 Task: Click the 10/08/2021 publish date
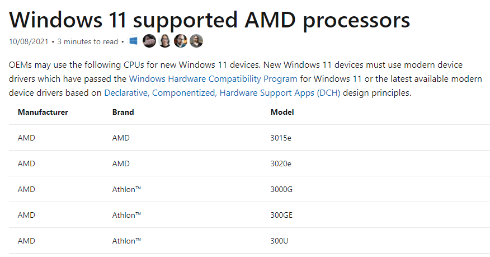[x=29, y=41]
